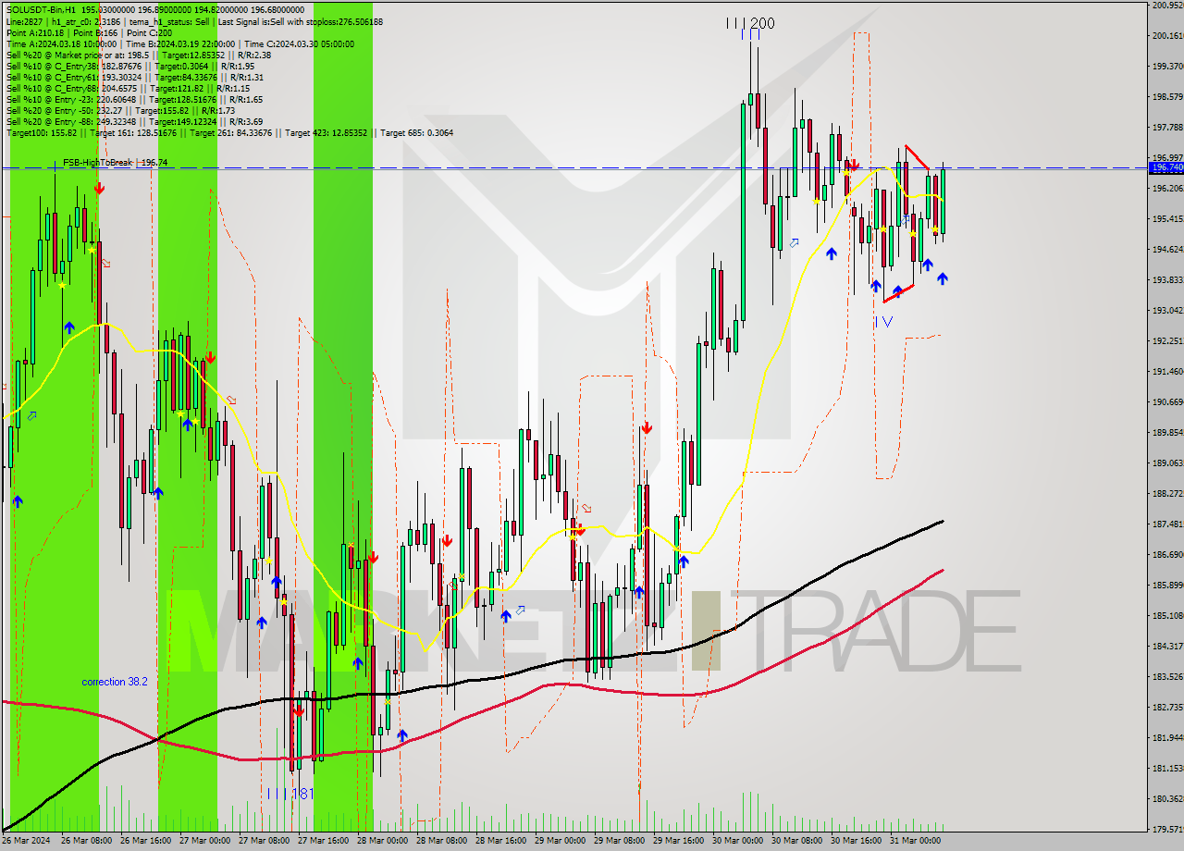Select the 197.788 price axis label

pyautogui.click(x=1167, y=127)
